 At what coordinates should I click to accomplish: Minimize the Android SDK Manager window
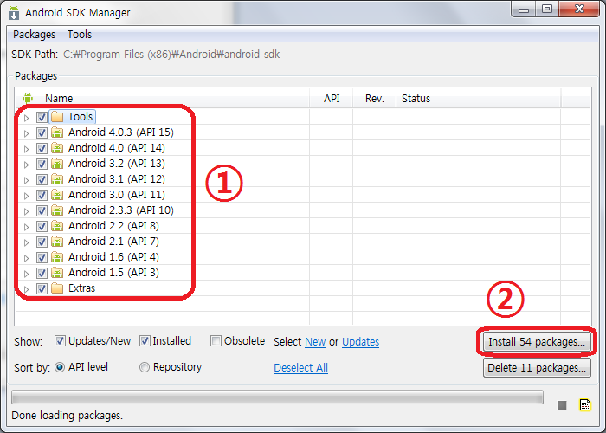(524, 10)
